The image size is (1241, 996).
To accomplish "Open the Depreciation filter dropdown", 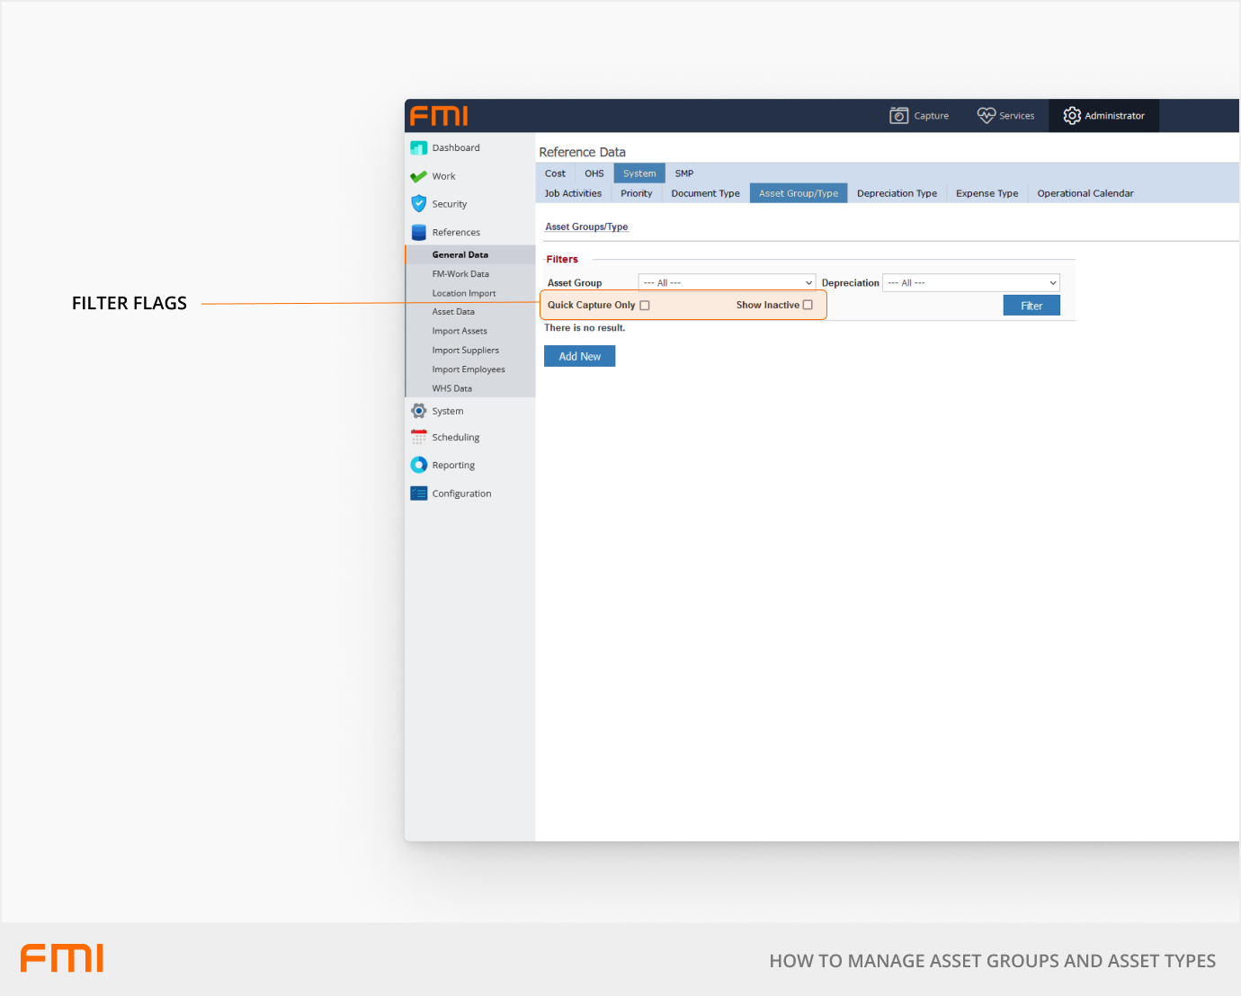I will 970,283.
